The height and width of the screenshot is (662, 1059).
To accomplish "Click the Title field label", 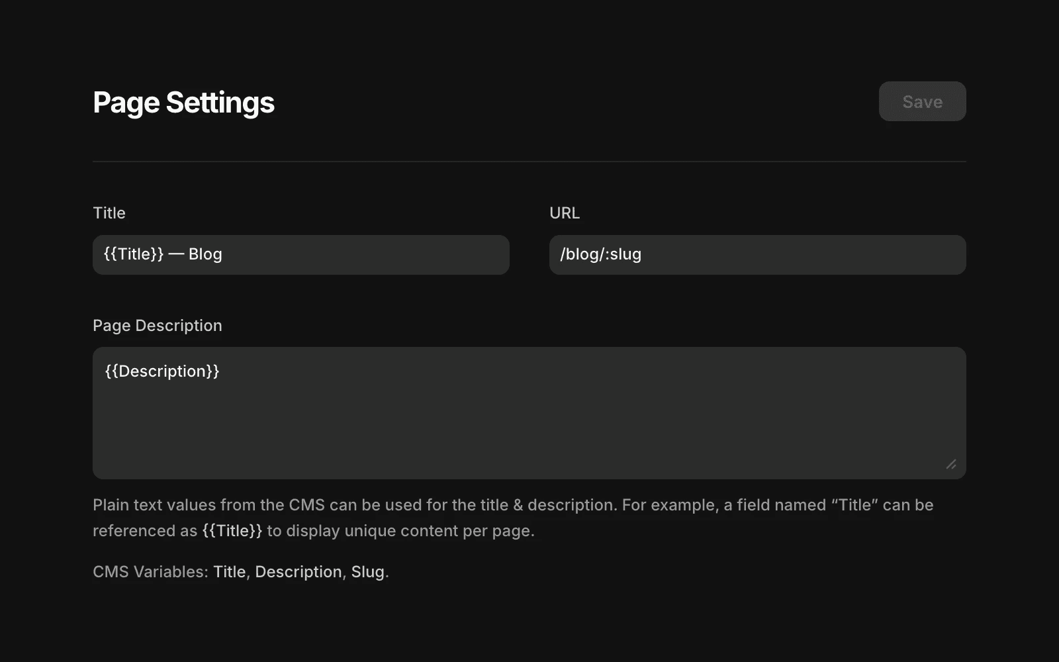I will coord(109,213).
